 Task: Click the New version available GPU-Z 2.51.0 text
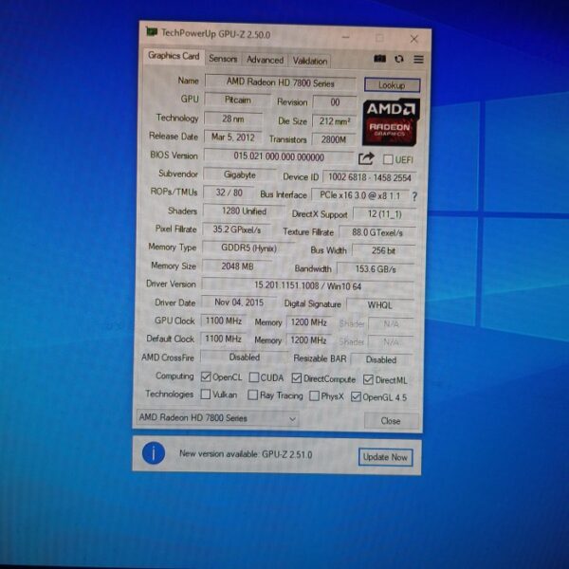(246, 454)
